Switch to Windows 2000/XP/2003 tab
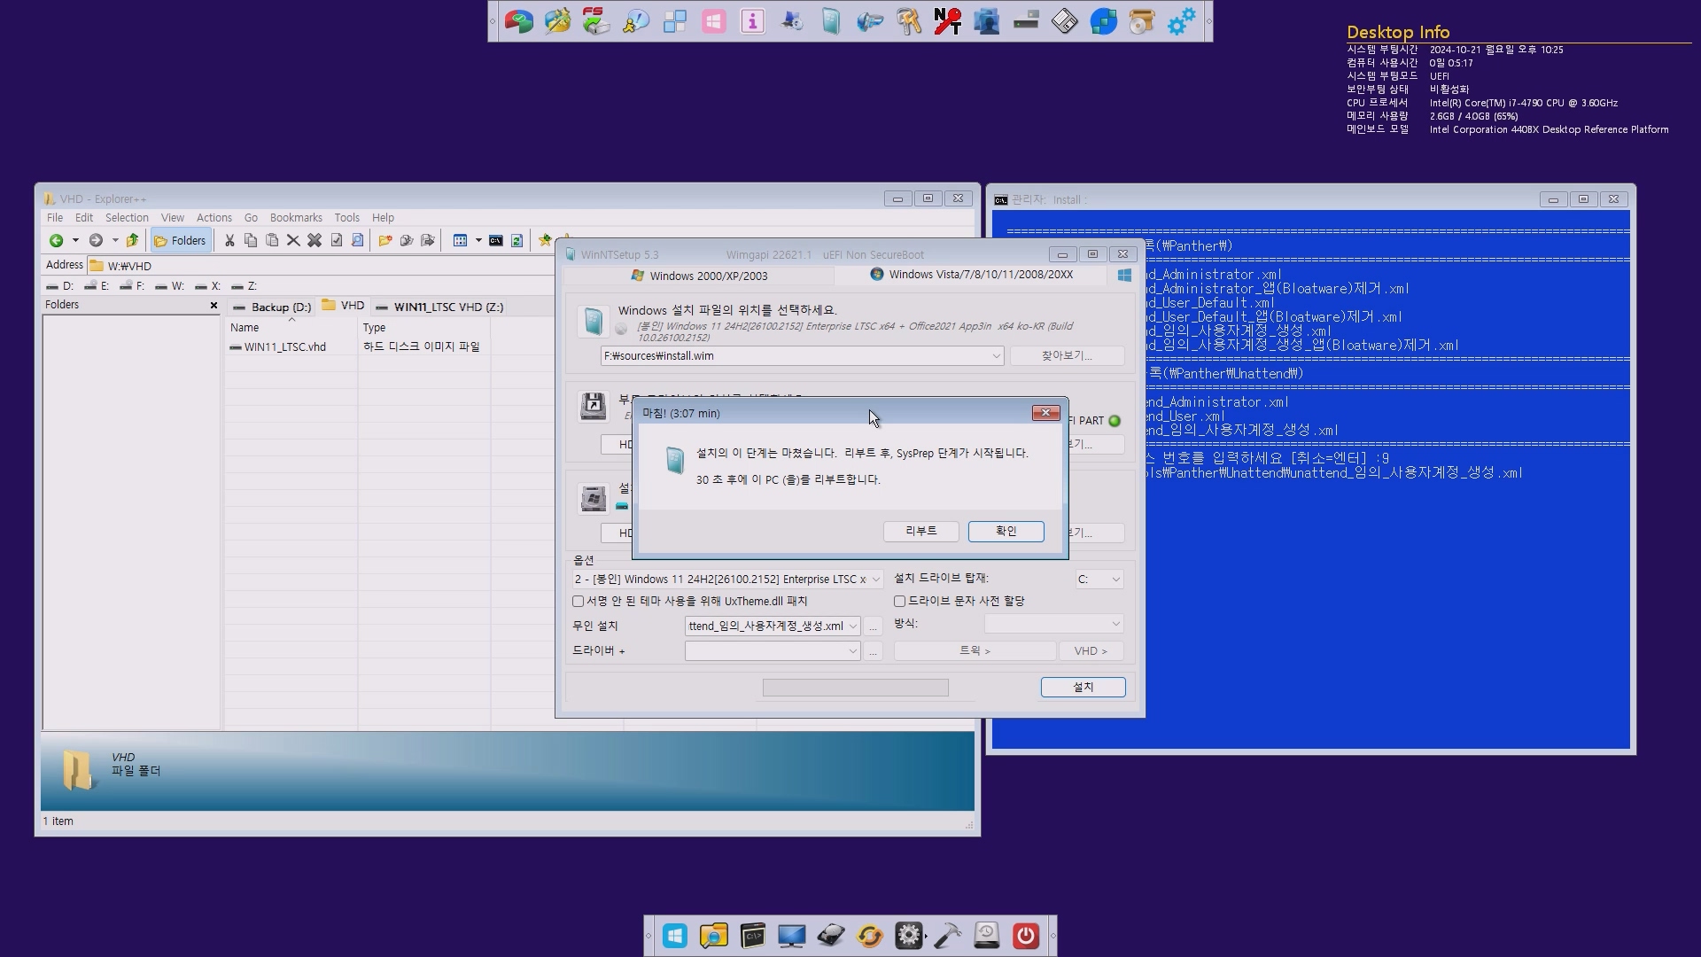The height and width of the screenshot is (957, 1701). tap(699, 276)
